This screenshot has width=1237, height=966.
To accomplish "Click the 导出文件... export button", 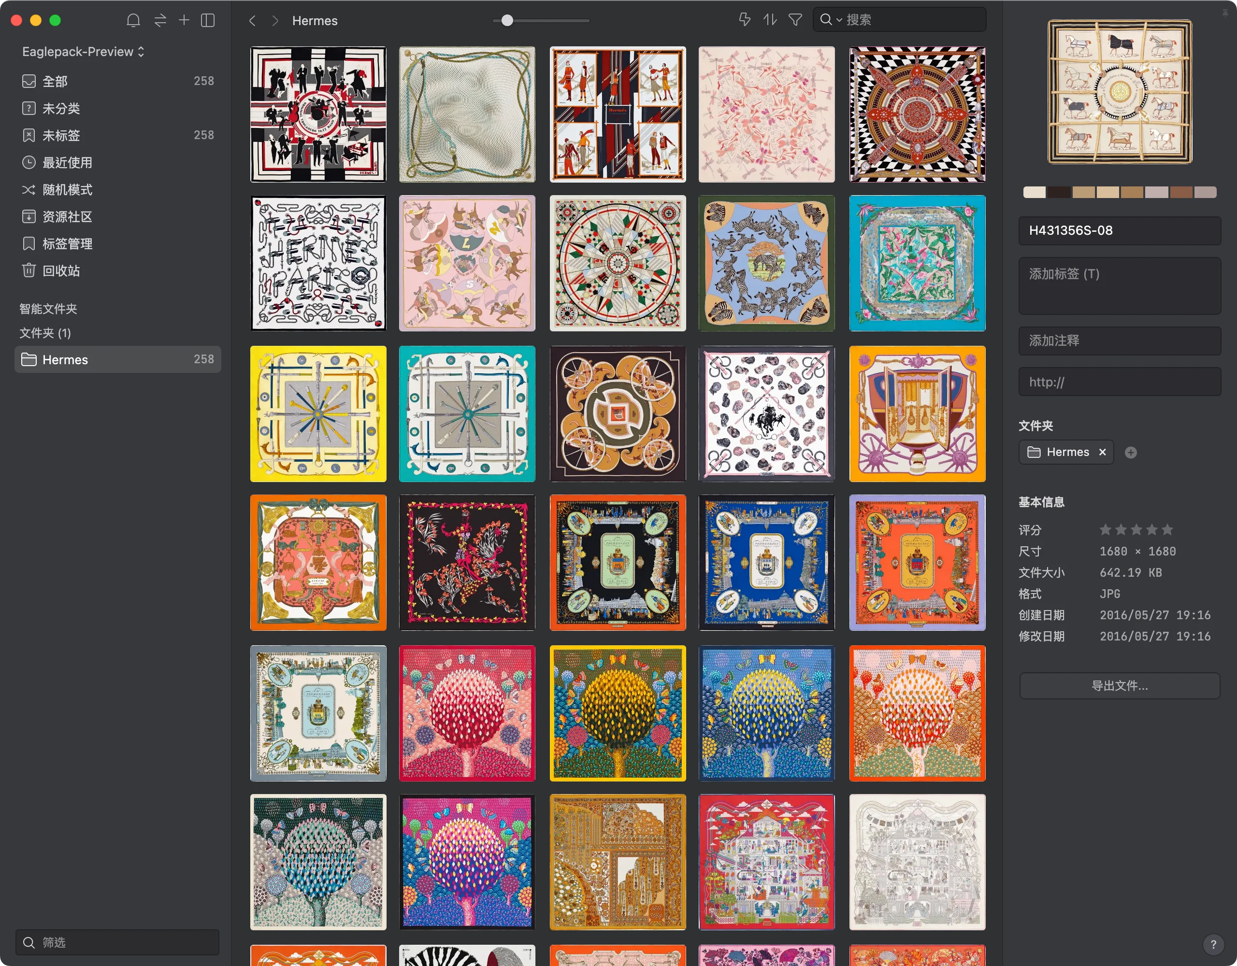I will [1119, 686].
